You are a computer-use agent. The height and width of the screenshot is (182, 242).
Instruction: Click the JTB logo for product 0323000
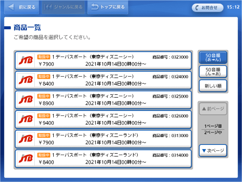(x=26, y=61)
